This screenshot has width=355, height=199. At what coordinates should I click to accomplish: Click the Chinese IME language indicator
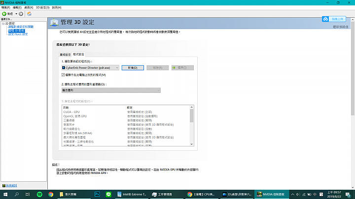pyautogui.click(x=315, y=194)
